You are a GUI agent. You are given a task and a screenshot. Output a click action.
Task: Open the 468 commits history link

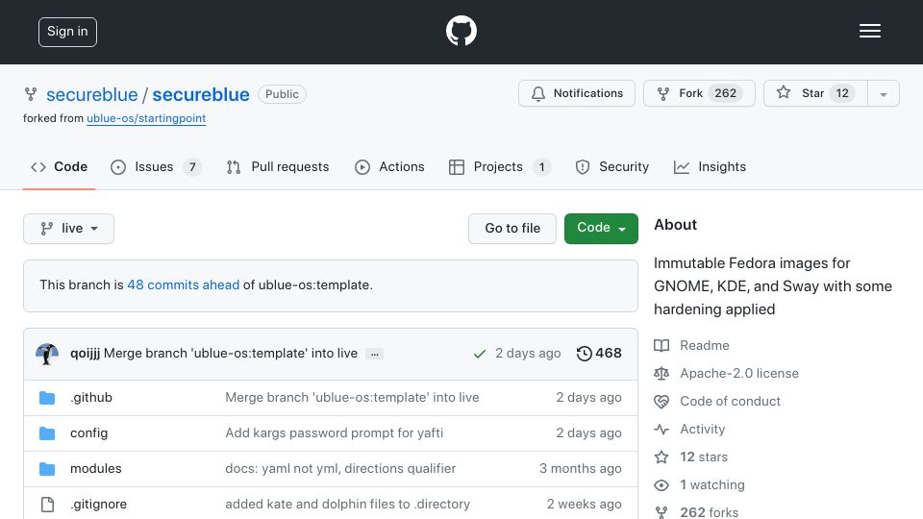click(599, 353)
